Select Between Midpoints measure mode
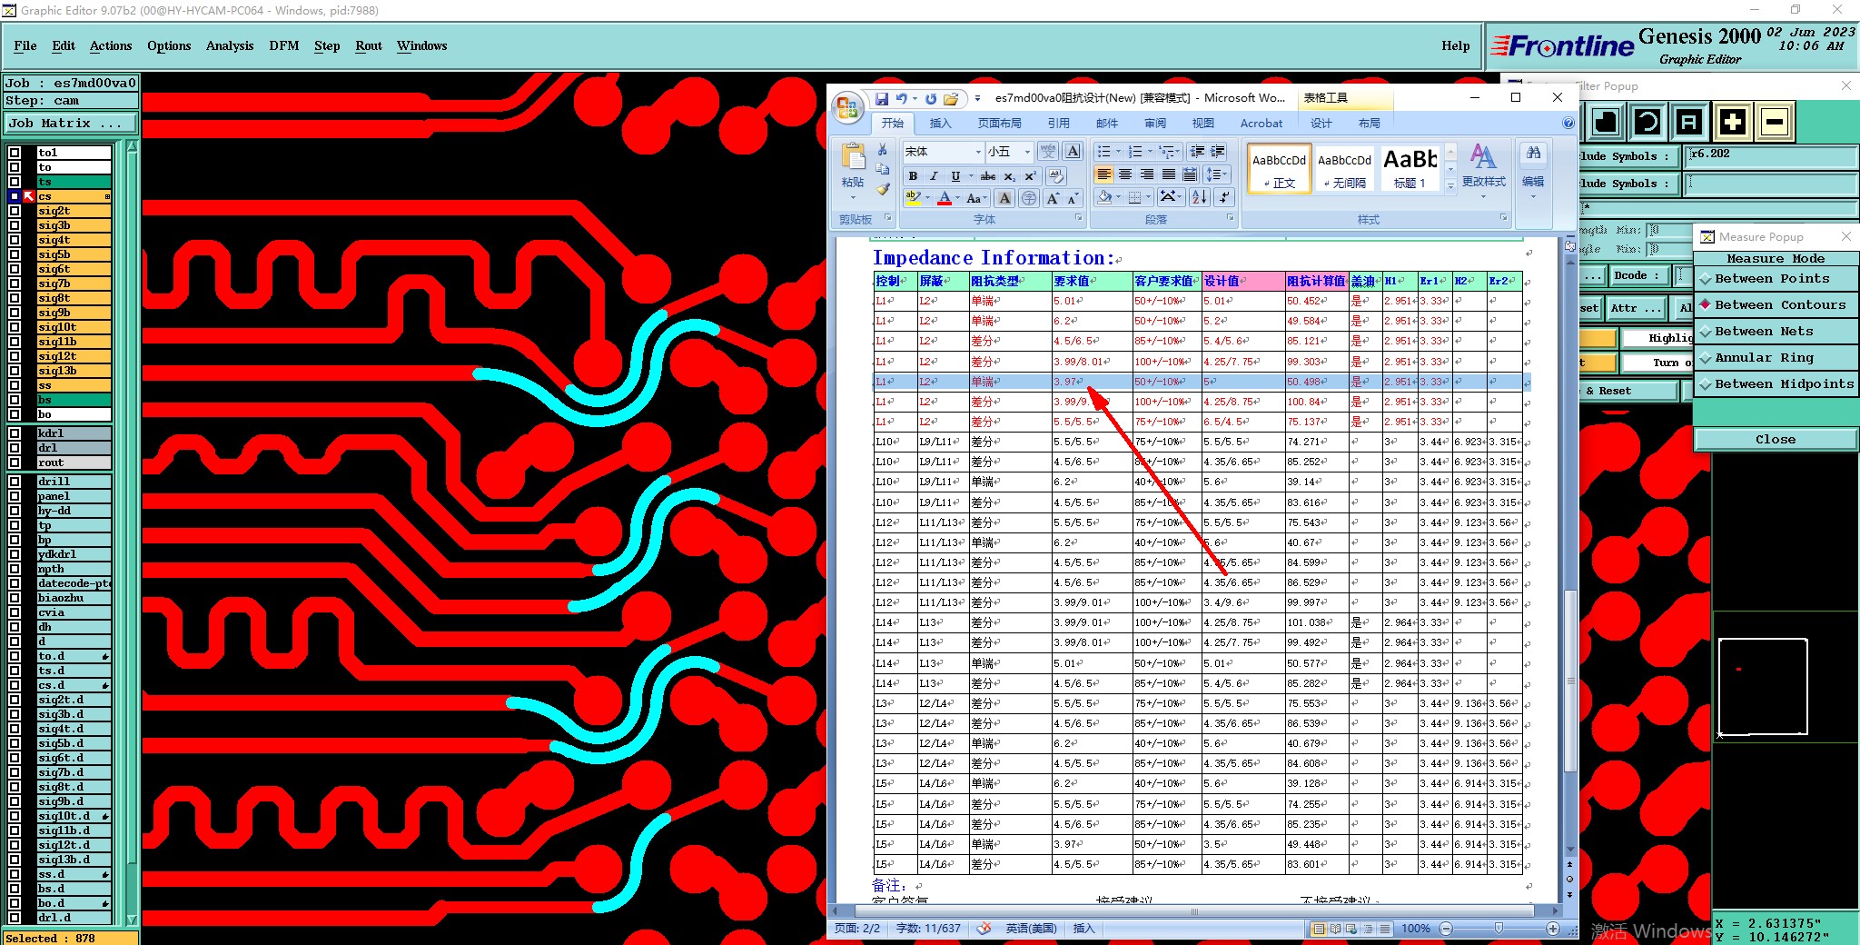Screen dimensions: 1860x945 (x=1776, y=384)
